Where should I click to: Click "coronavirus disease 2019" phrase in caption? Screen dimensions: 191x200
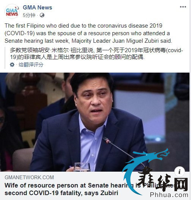[130, 26]
